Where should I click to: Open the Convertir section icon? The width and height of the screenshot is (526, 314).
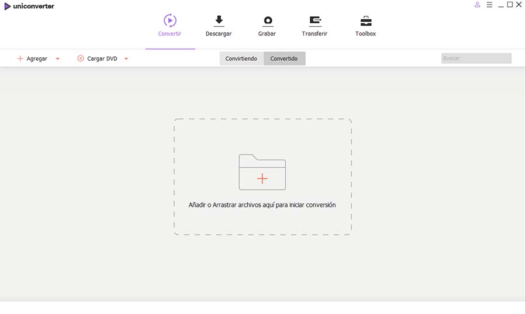tap(170, 20)
